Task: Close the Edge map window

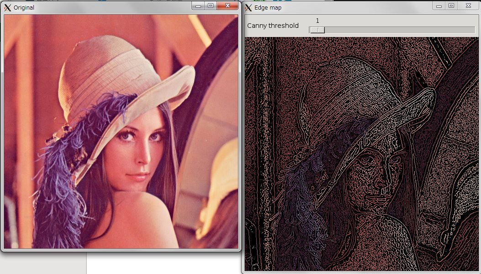Action: [468, 6]
